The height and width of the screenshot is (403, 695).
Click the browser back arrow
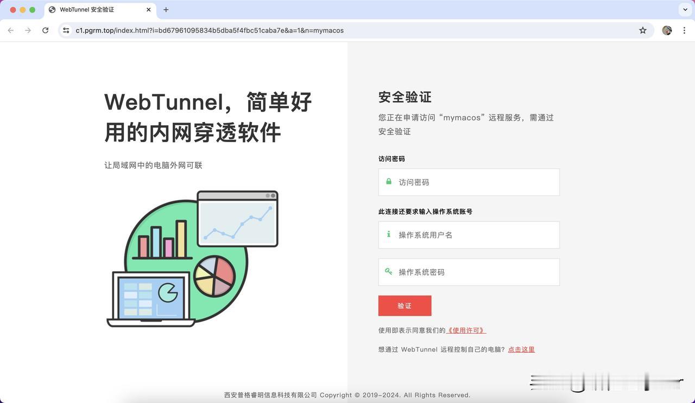coord(11,30)
